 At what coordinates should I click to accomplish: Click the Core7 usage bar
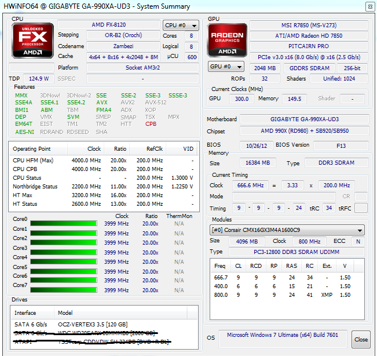pos(64,290)
